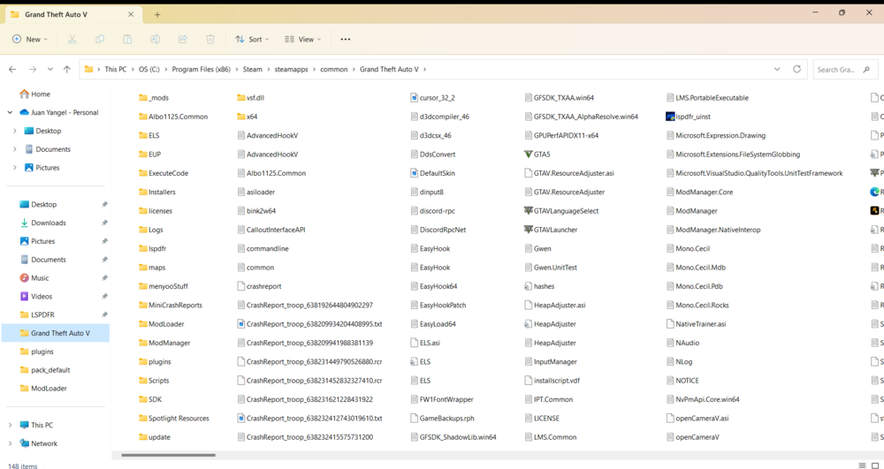Open the Sort dropdown menu
The width and height of the screenshot is (884, 469).
click(x=252, y=40)
